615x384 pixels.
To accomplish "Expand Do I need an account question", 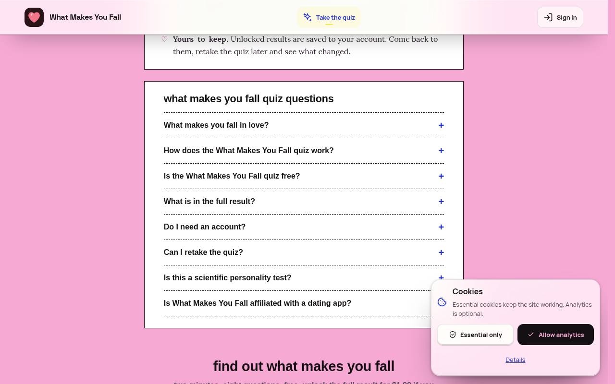I will point(304,227).
